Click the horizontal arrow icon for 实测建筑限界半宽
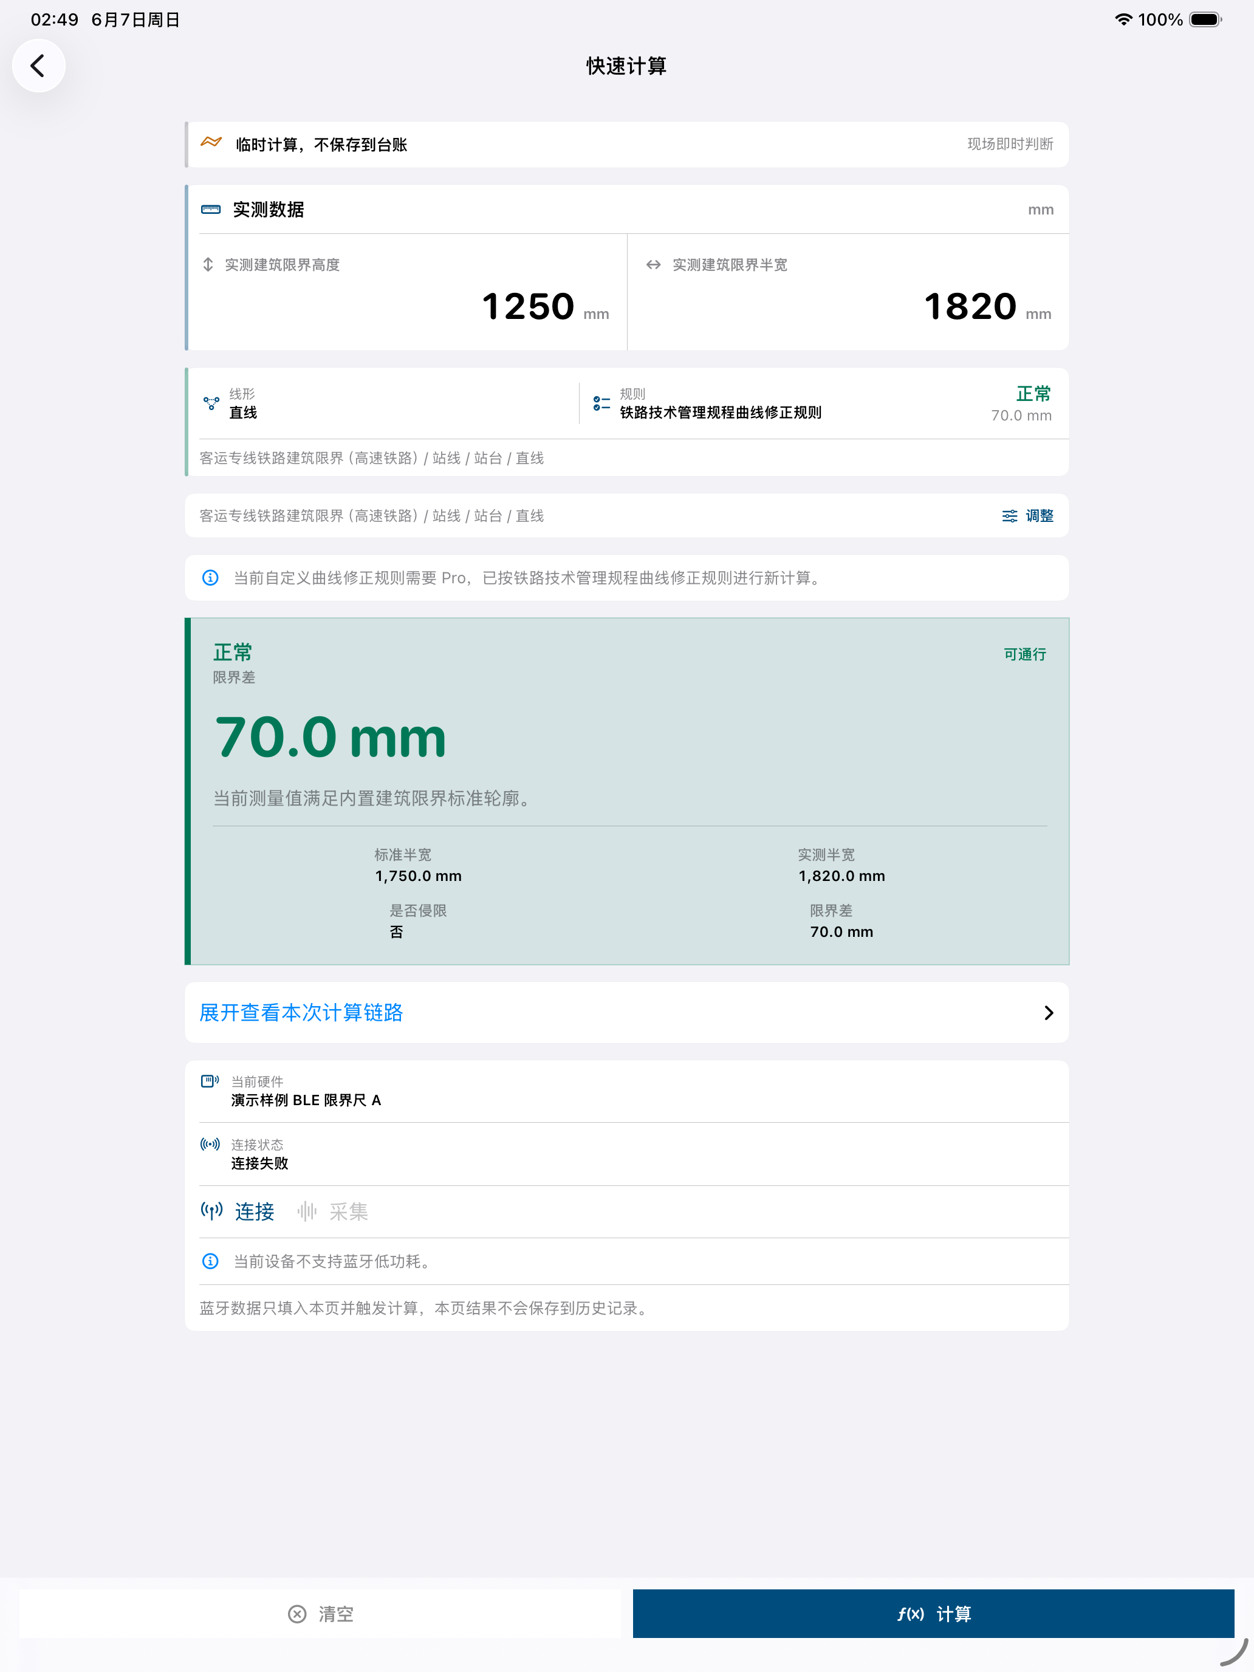 [x=653, y=264]
